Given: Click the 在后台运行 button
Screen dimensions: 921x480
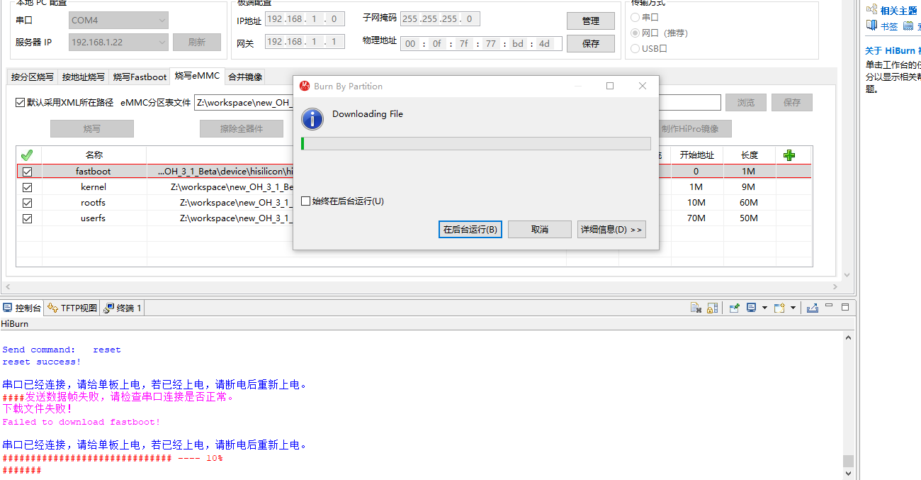Looking at the screenshot, I should 470,230.
